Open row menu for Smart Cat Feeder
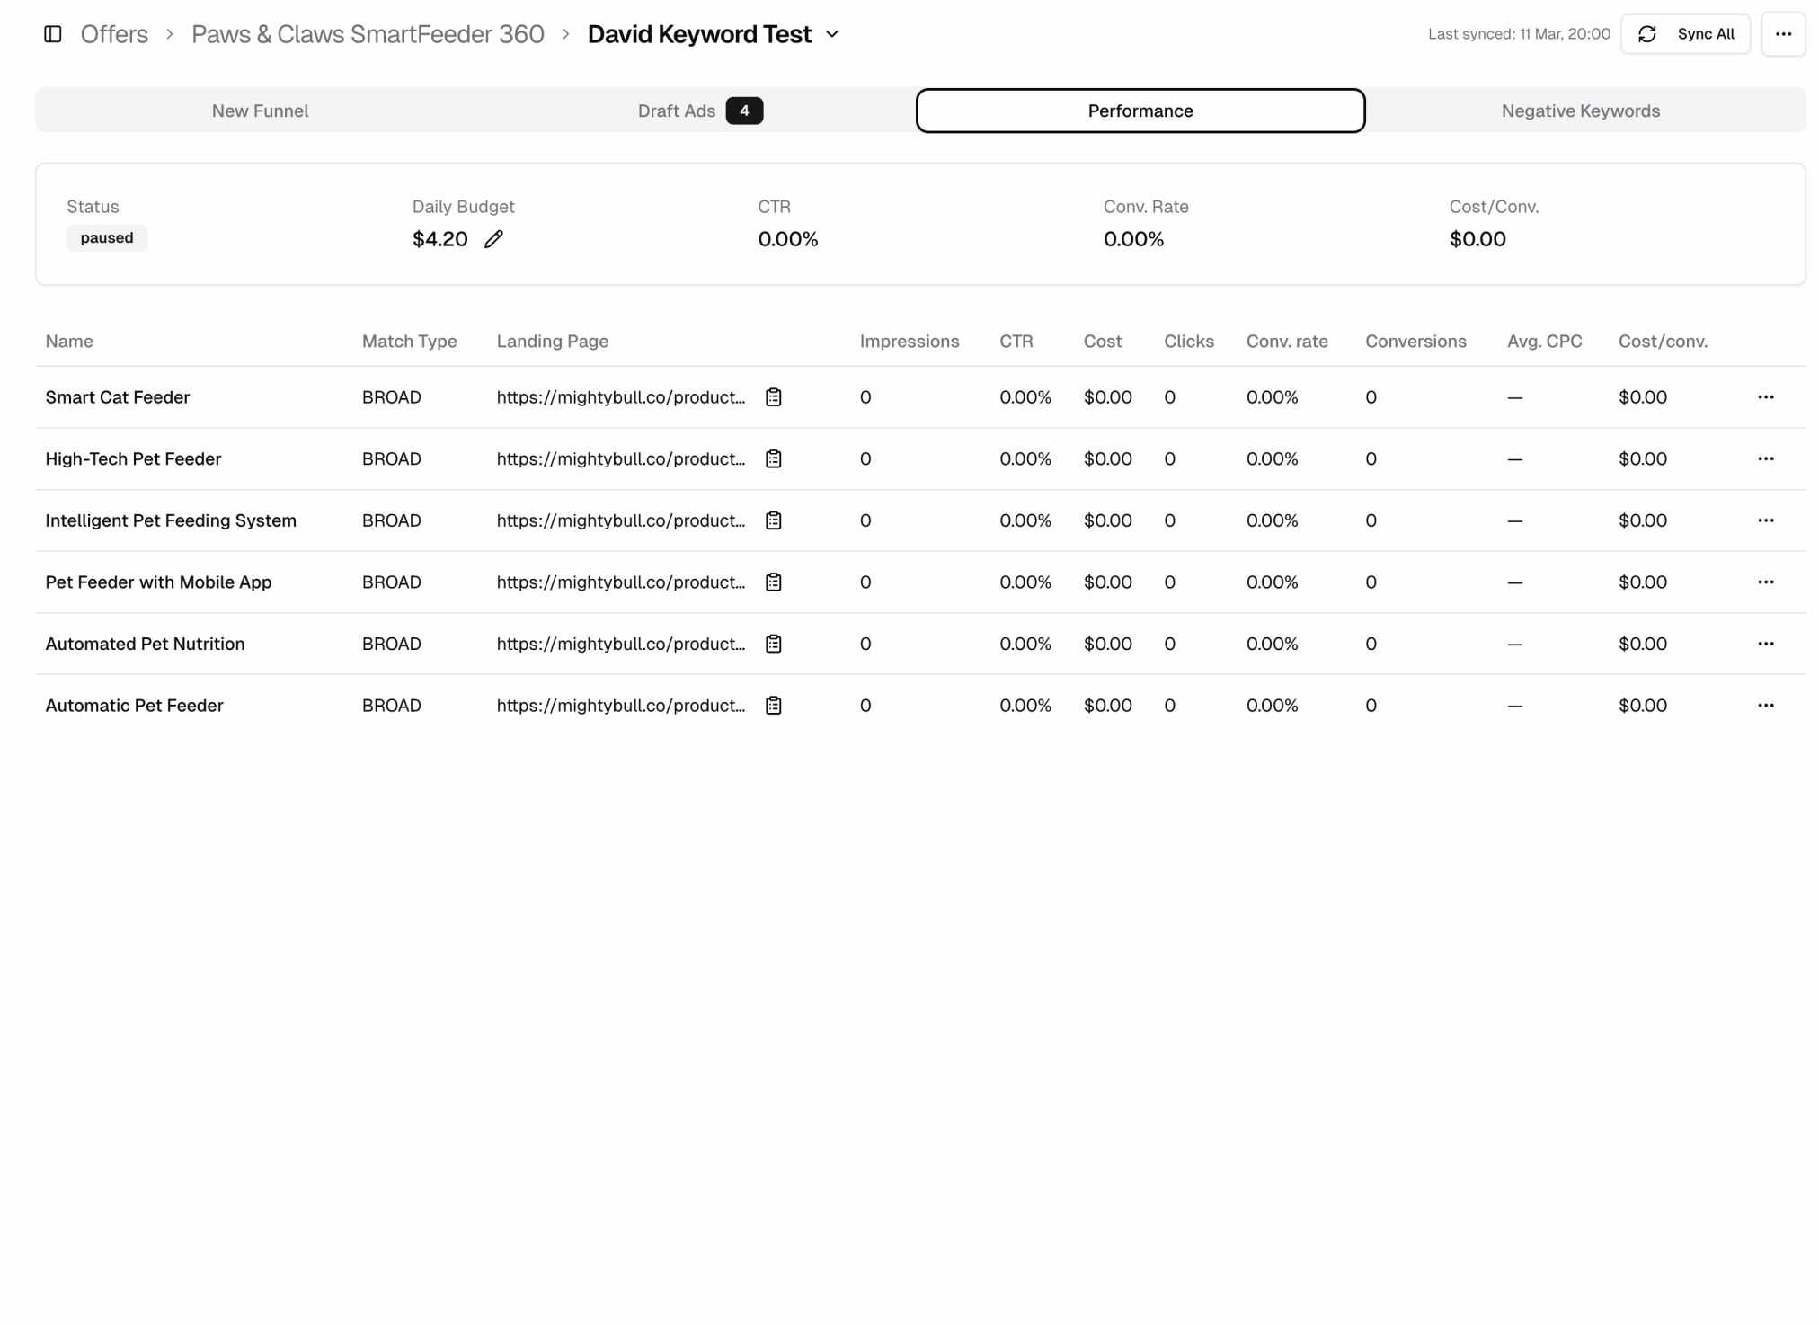 [1765, 397]
